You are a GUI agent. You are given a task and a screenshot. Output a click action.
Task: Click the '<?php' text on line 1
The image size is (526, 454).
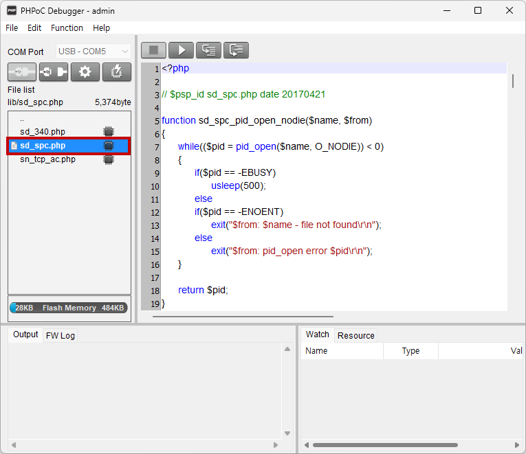[x=175, y=68]
